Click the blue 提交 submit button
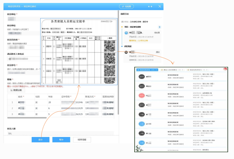The image size is (234, 159). pos(41,140)
